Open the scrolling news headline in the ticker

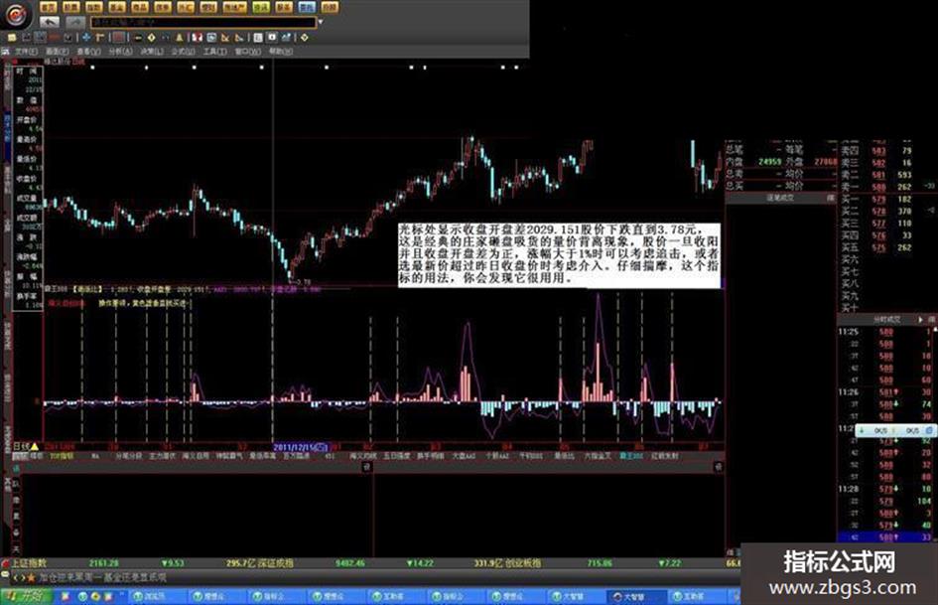(103, 577)
